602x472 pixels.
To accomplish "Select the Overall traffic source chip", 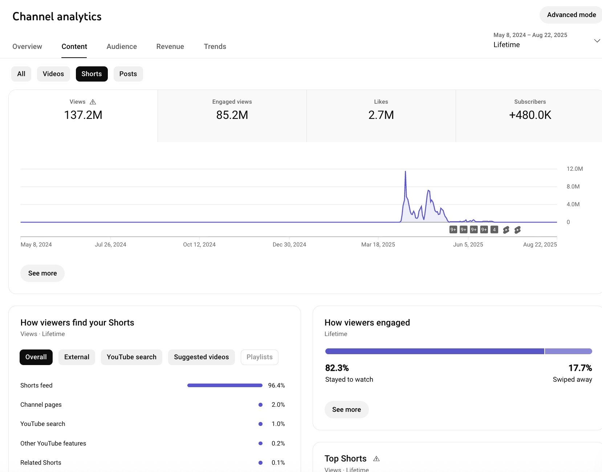I will 36,357.
